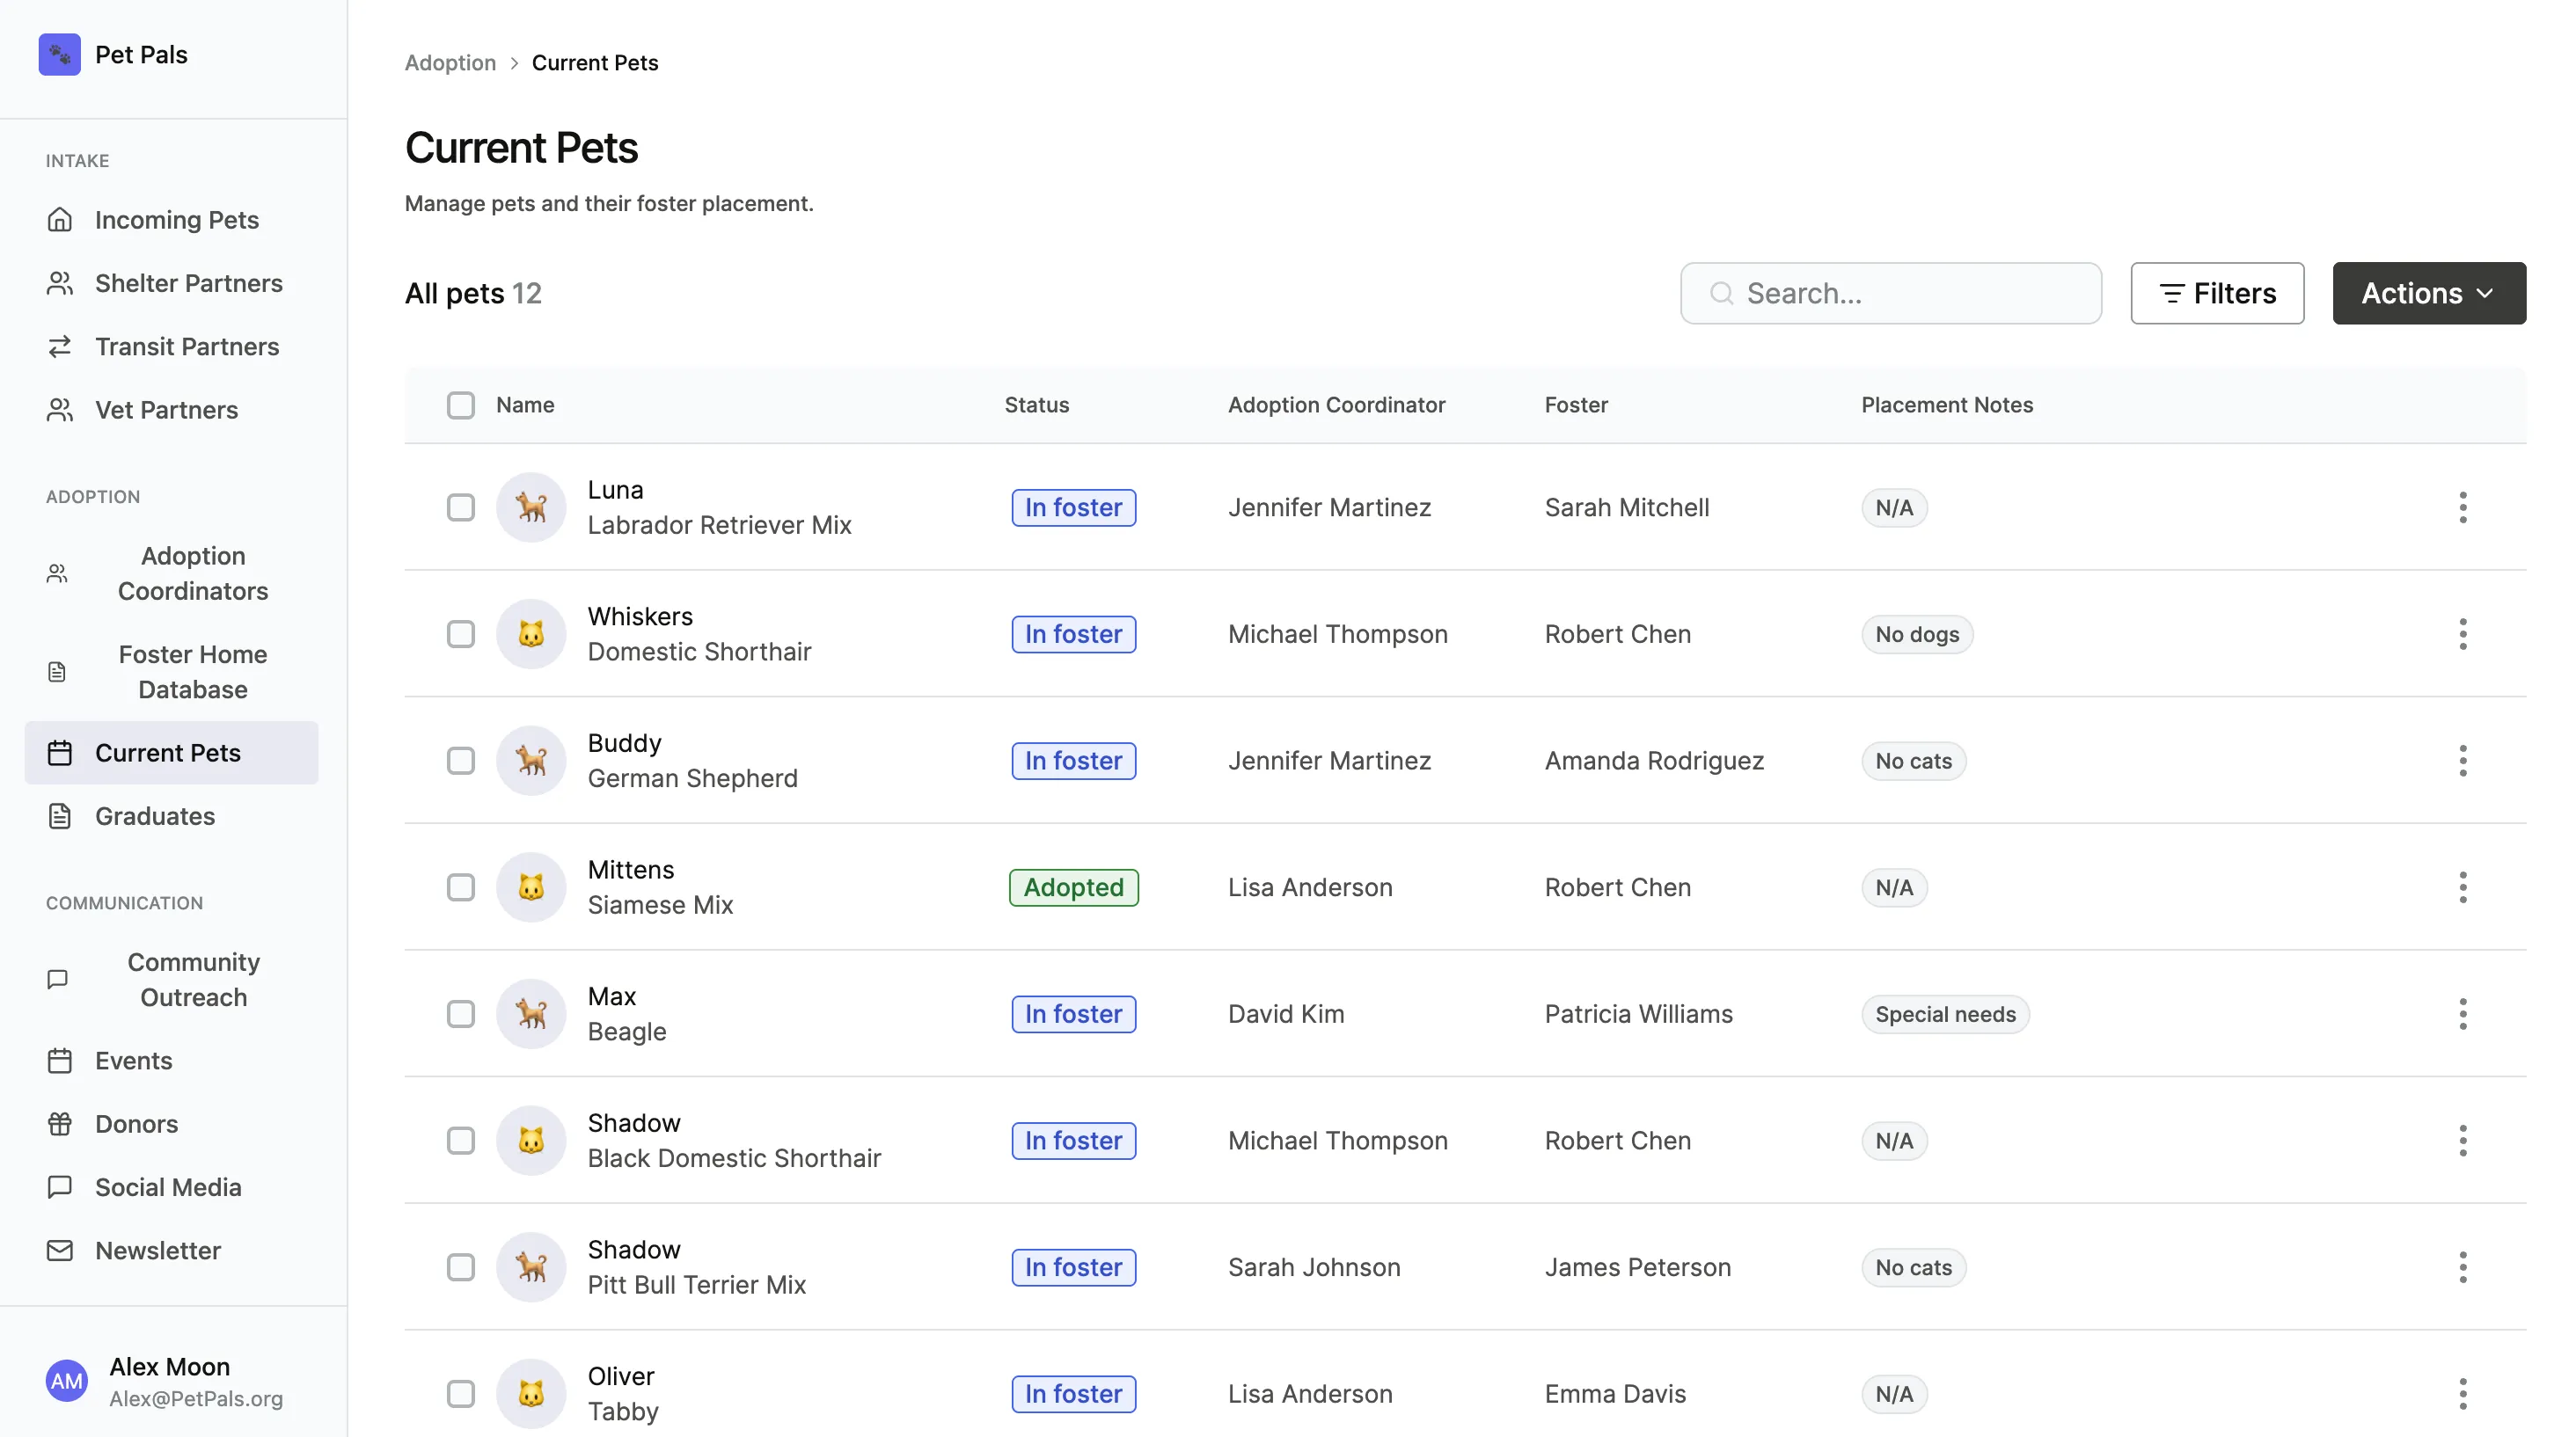Click Luna's dog avatar icon
Image resolution: width=2576 pixels, height=1437 pixels.
pyautogui.click(x=531, y=507)
